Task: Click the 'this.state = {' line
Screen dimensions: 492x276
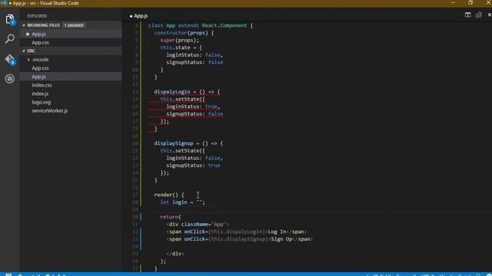Action: [181, 48]
